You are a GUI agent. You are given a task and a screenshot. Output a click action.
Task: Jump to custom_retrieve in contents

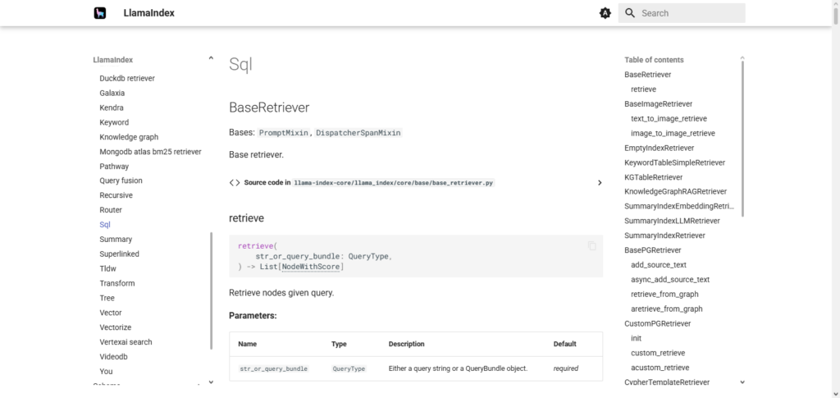[x=658, y=353]
